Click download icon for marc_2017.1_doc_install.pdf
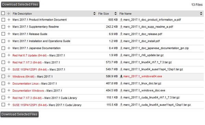This screenshot has width=205, height=125. [121, 41]
